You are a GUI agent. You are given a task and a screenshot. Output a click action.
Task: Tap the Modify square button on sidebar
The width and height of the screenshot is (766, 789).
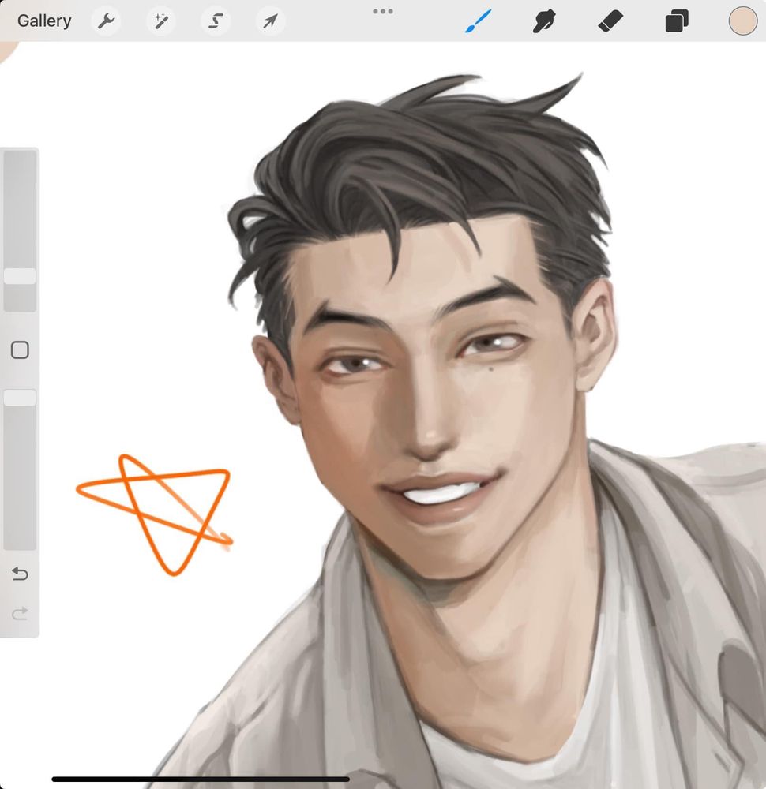(x=21, y=350)
